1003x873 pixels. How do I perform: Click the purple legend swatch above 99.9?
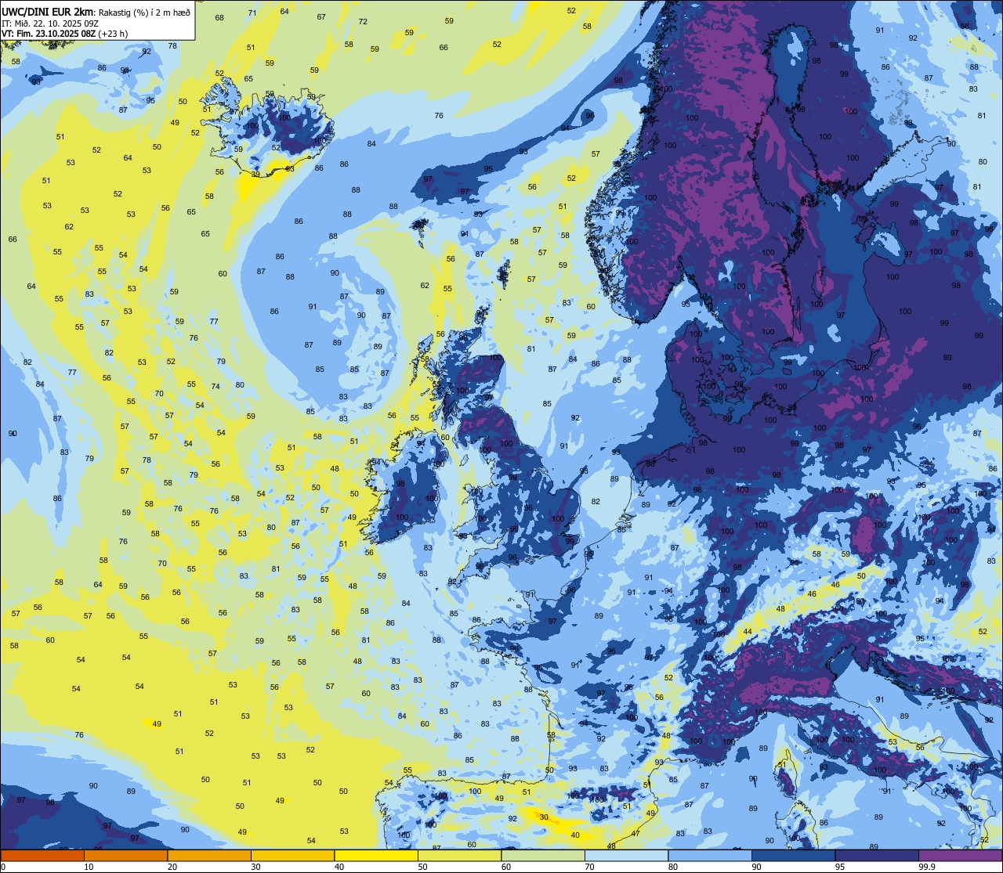click(x=961, y=855)
